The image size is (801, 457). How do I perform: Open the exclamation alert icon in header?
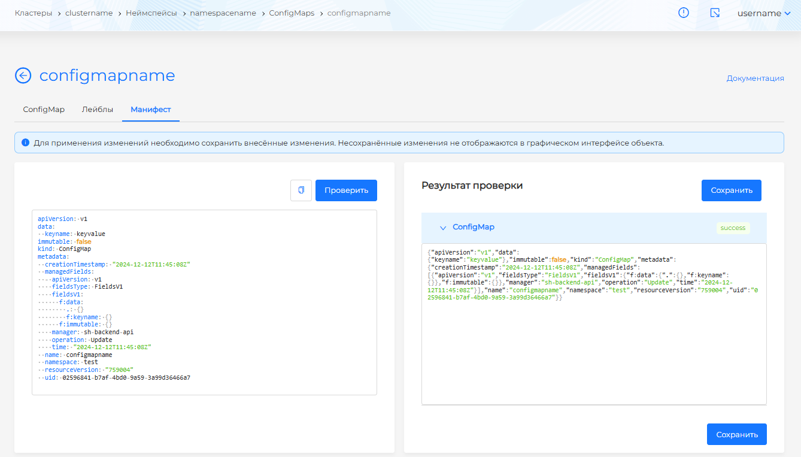click(x=683, y=13)
